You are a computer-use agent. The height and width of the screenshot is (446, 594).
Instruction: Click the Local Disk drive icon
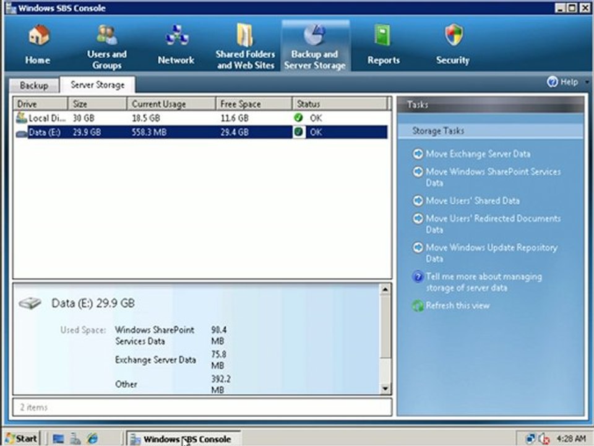coord(21,118)
